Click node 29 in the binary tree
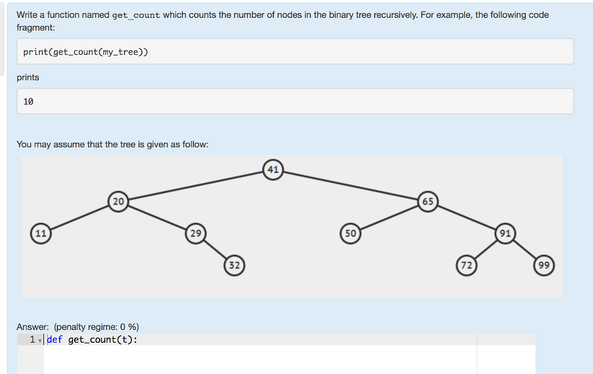This screenshot has height=374, width=593. pyautogui.click(x=196, y=234)
